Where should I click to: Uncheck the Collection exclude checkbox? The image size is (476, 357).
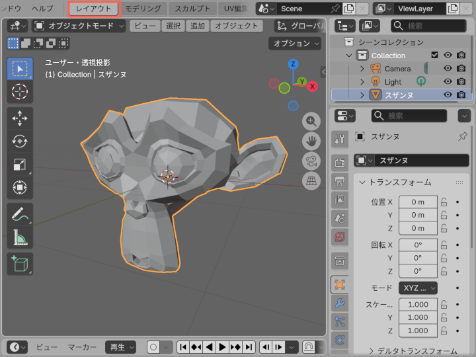(x=434, y=55)
